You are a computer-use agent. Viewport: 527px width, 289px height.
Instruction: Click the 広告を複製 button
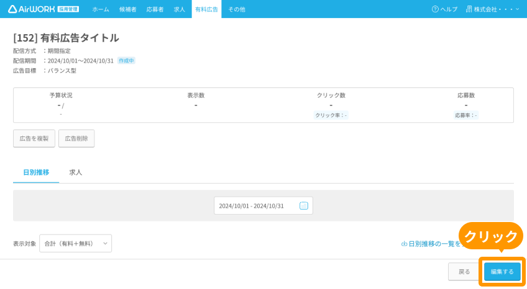34,138
